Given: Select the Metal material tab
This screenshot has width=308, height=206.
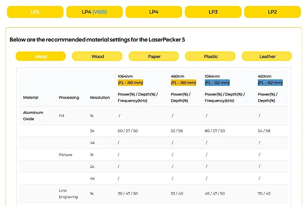Looking at the screenshot, I should pyautogui.click(x=41, y=56).
